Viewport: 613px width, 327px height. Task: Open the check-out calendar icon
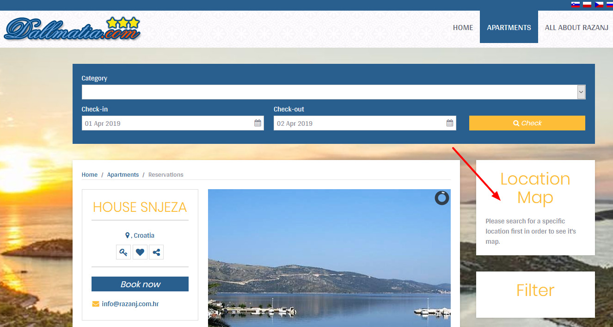449,123
